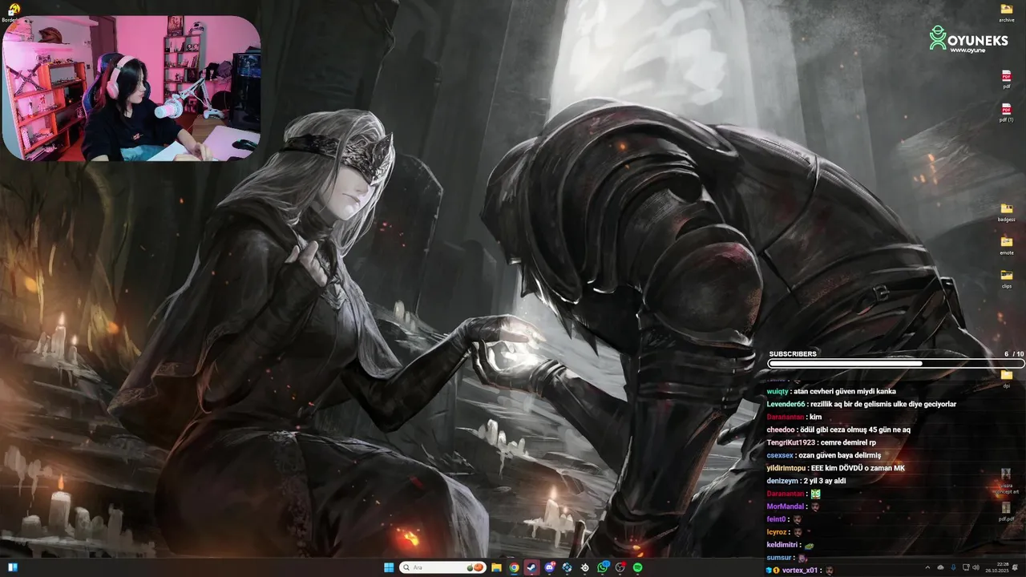
Task: Open Spotify from the taskbar
Action: (637, 567)
